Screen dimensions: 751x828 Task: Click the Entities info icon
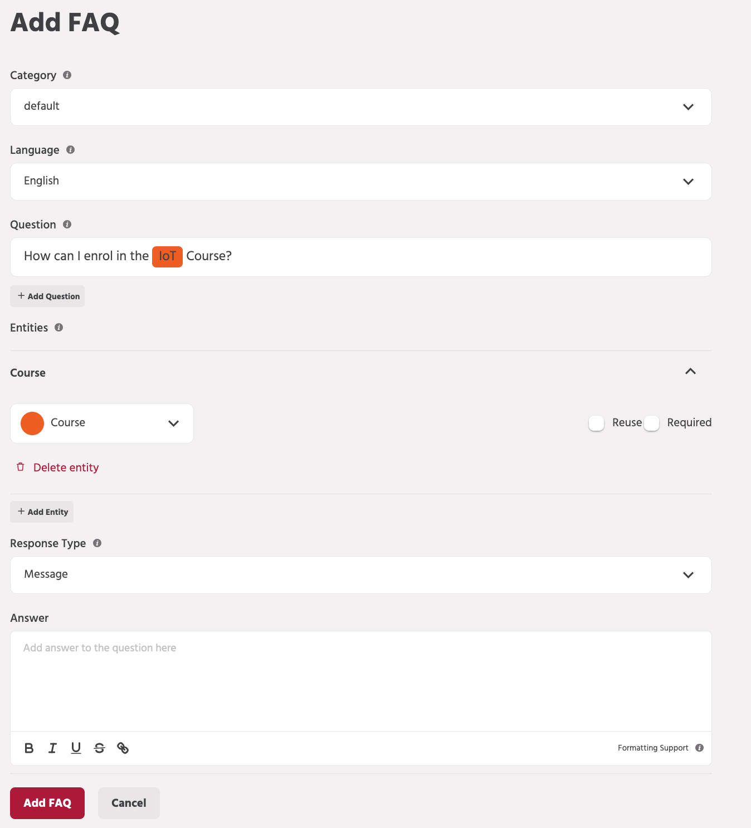click(59, 328)
